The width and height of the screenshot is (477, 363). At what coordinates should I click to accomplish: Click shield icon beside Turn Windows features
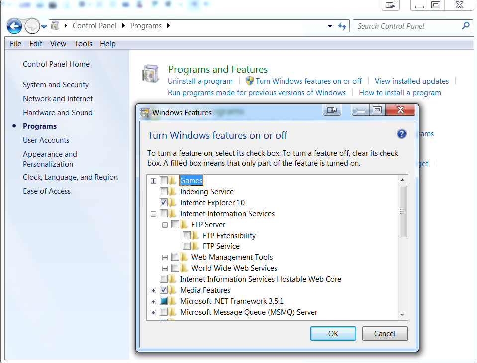tap(250, 81)
